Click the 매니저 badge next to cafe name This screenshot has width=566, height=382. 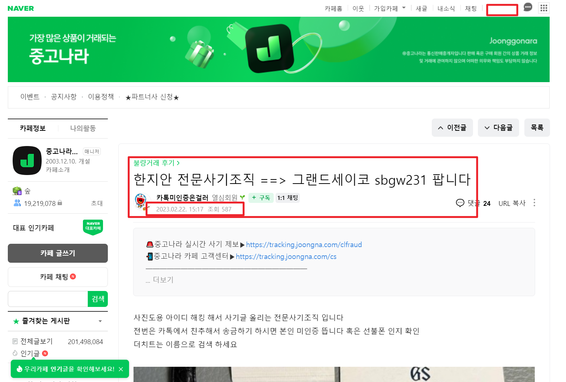pyautogui.click(x=92, y=152)
